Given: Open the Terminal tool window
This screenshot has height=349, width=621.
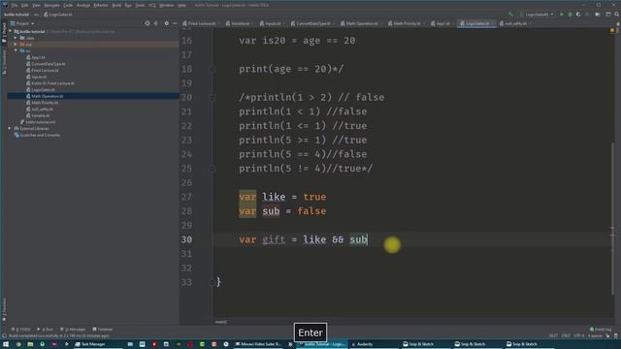Looking at the screenshot, I should (103, 330).
